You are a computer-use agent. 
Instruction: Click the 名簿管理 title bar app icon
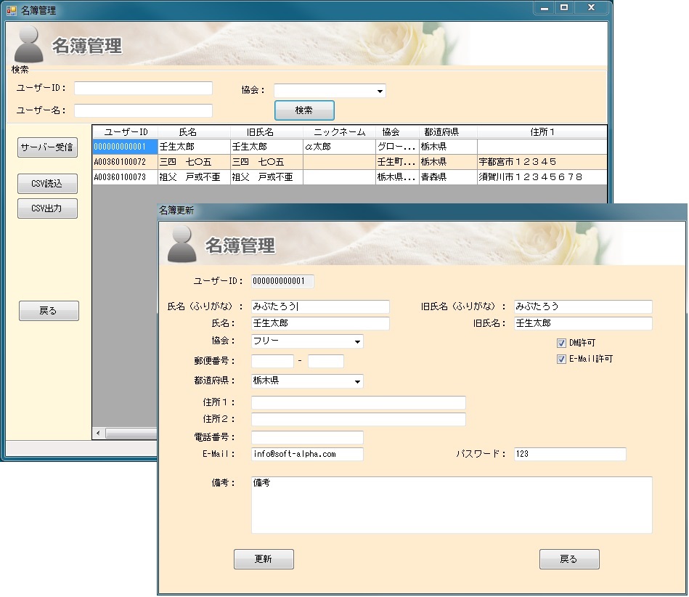[x=12, y=10]
